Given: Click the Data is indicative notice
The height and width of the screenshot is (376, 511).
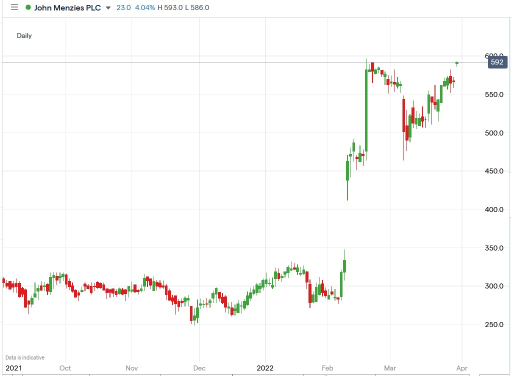Looking at the screenshot, I should click(24, 357).
